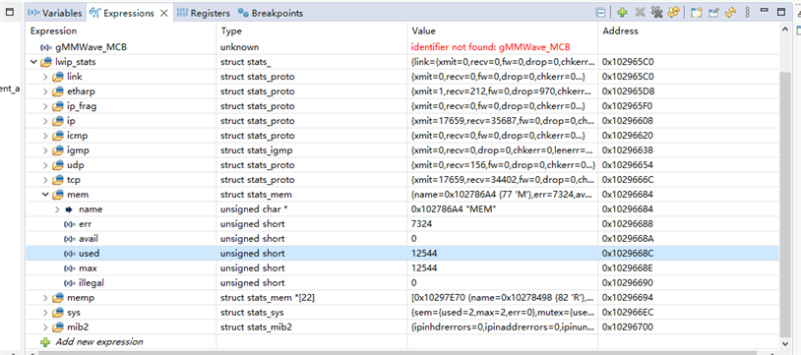
Task: Click the gMMWave_MCB variable icon
Action: [x=46, y=47]
